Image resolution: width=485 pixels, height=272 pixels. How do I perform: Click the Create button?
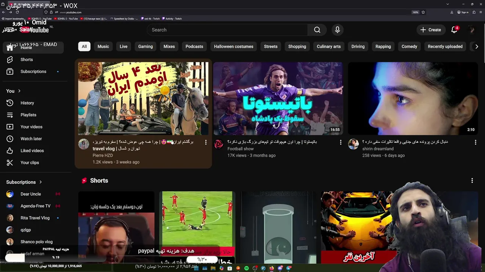[x=430, y=30]
